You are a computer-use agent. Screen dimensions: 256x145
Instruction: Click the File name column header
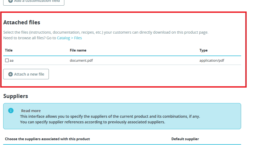click(x=78, y=50)
